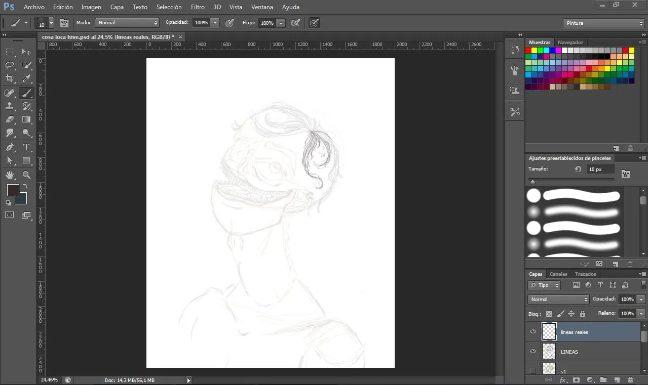This screenshot has height=385, width=648.
Task: Select the Rectangle shape tool
Action: [26, 161]
